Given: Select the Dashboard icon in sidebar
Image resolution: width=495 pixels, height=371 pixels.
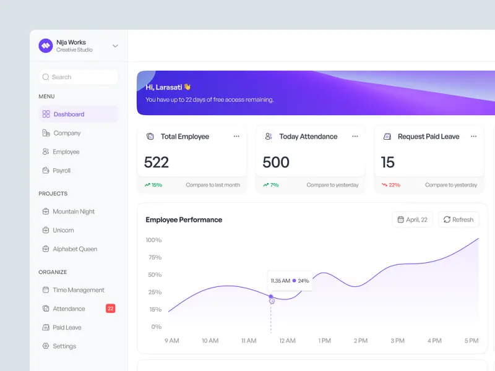Looking at the screenshot, I should click(46, 114).
